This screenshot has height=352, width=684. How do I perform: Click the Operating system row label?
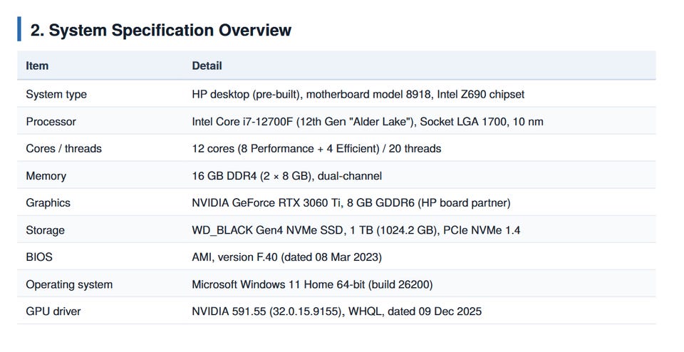point(69,284)
